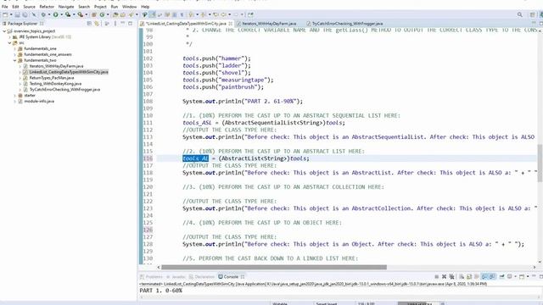This screenshot has width=543, height=305.
Task: Click the Save All toolbar icon
Action: [x=25, y=14]
